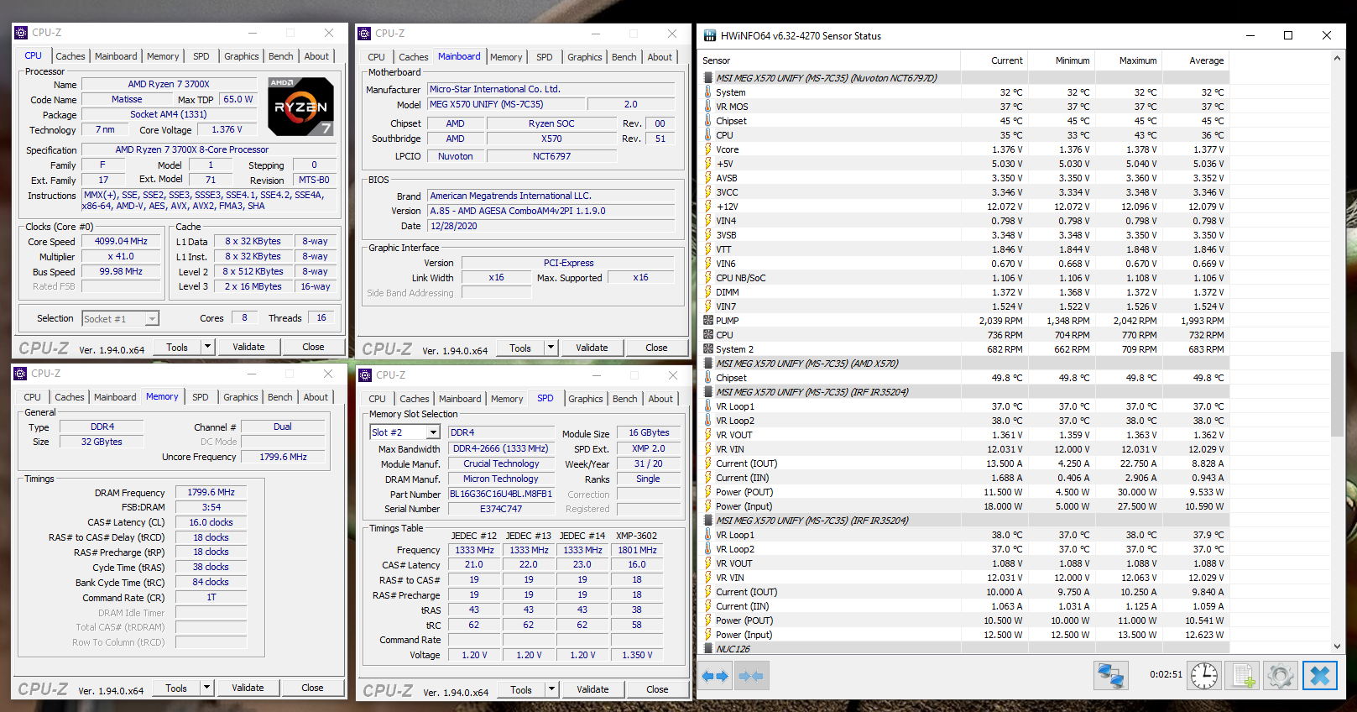The image size is (1357, 712).
Task: Click CPU-Z app icon in Mainboard window
Action: (x=364, y=34)
